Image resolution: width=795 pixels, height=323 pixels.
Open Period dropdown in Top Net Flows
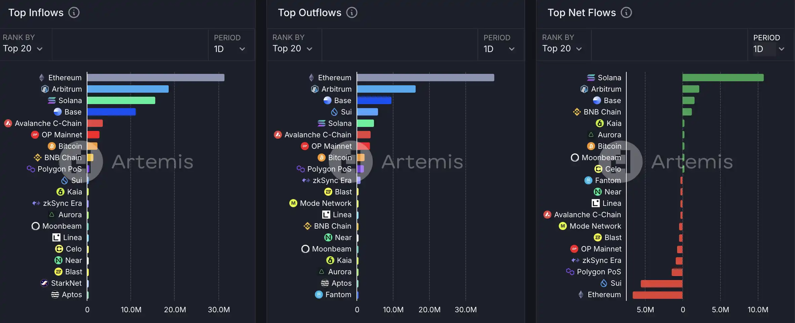769,49
